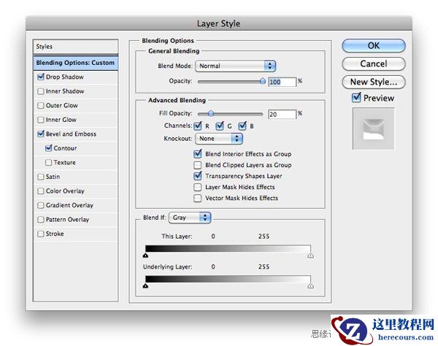Enable the Inner Shadow checkbox
The height and width of the screenshot is (346, 438).
point(41,91)
